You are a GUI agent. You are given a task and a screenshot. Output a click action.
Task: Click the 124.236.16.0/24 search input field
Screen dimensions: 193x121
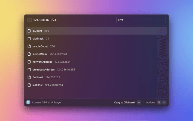tap(72, 20)
